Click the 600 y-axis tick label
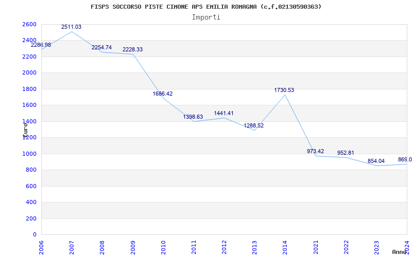 point(31,186)
